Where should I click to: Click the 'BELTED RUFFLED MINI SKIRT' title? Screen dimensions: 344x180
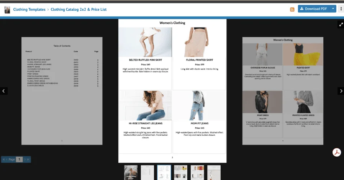pos(146,60)
